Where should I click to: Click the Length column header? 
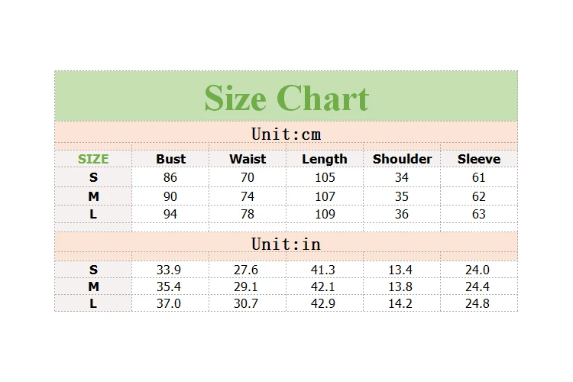(325, 160)
